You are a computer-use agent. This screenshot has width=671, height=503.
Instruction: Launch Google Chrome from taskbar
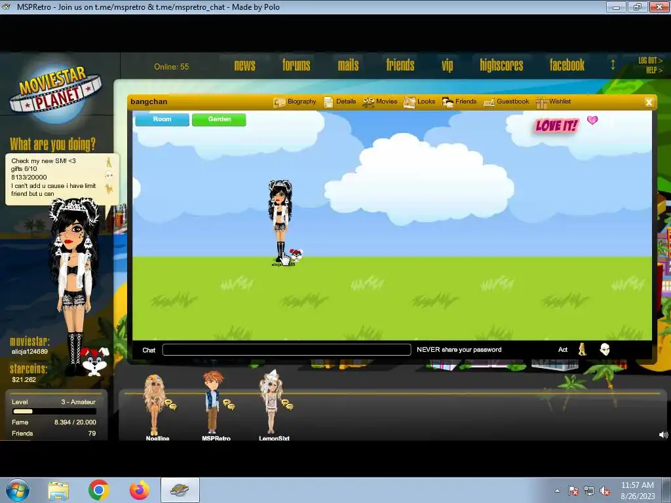tap(99, 490)
